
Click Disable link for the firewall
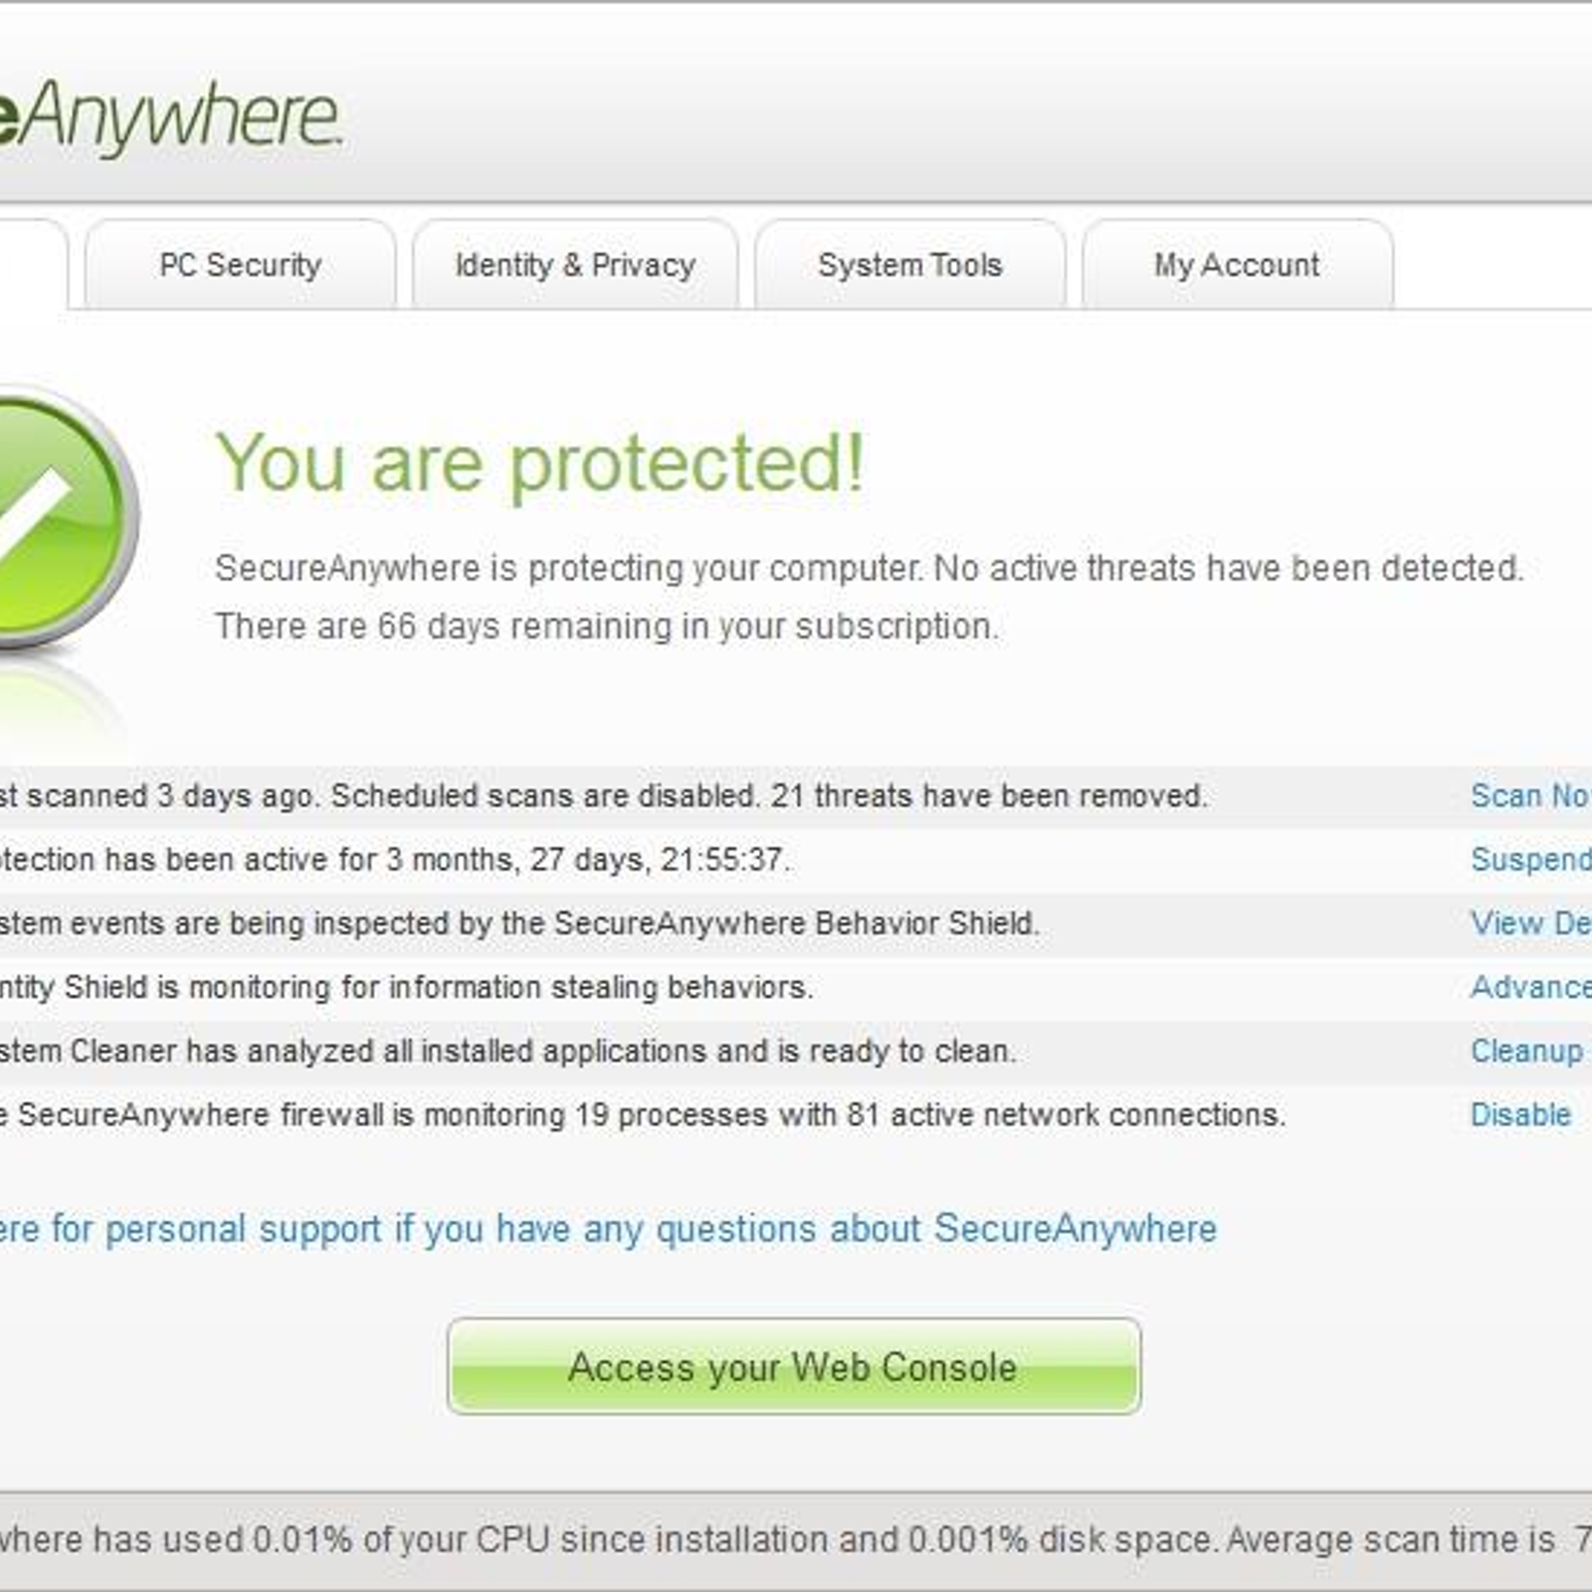1520,1114
